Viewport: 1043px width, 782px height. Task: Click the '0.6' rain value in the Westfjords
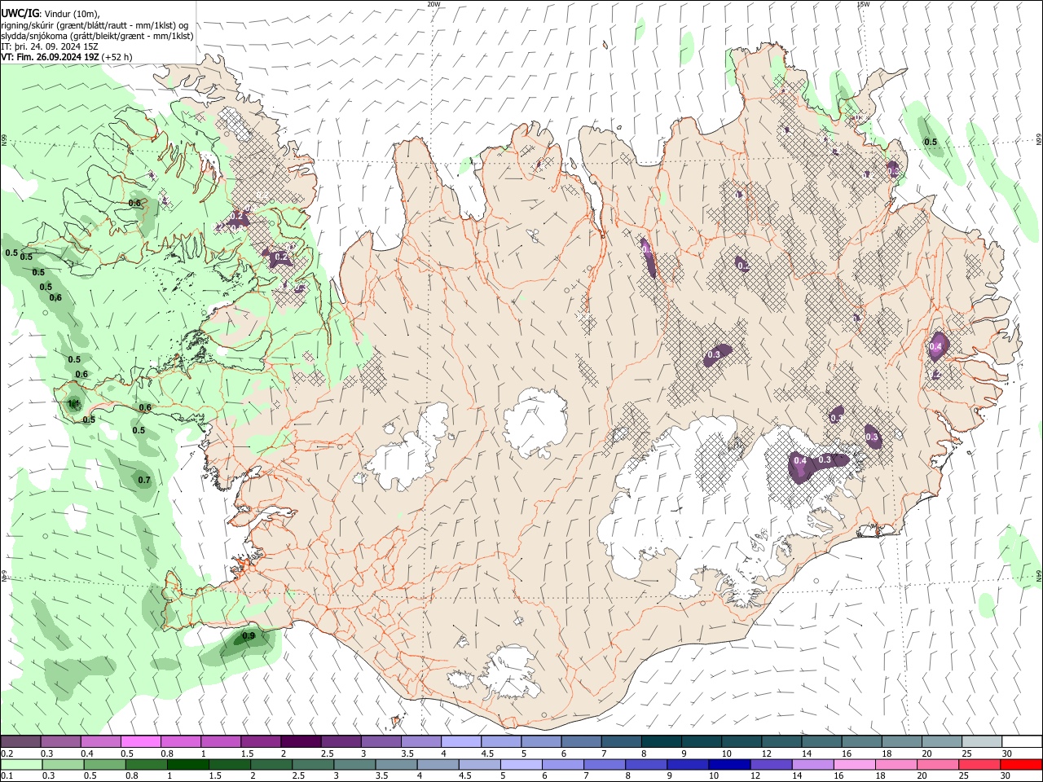pos(134,203)
